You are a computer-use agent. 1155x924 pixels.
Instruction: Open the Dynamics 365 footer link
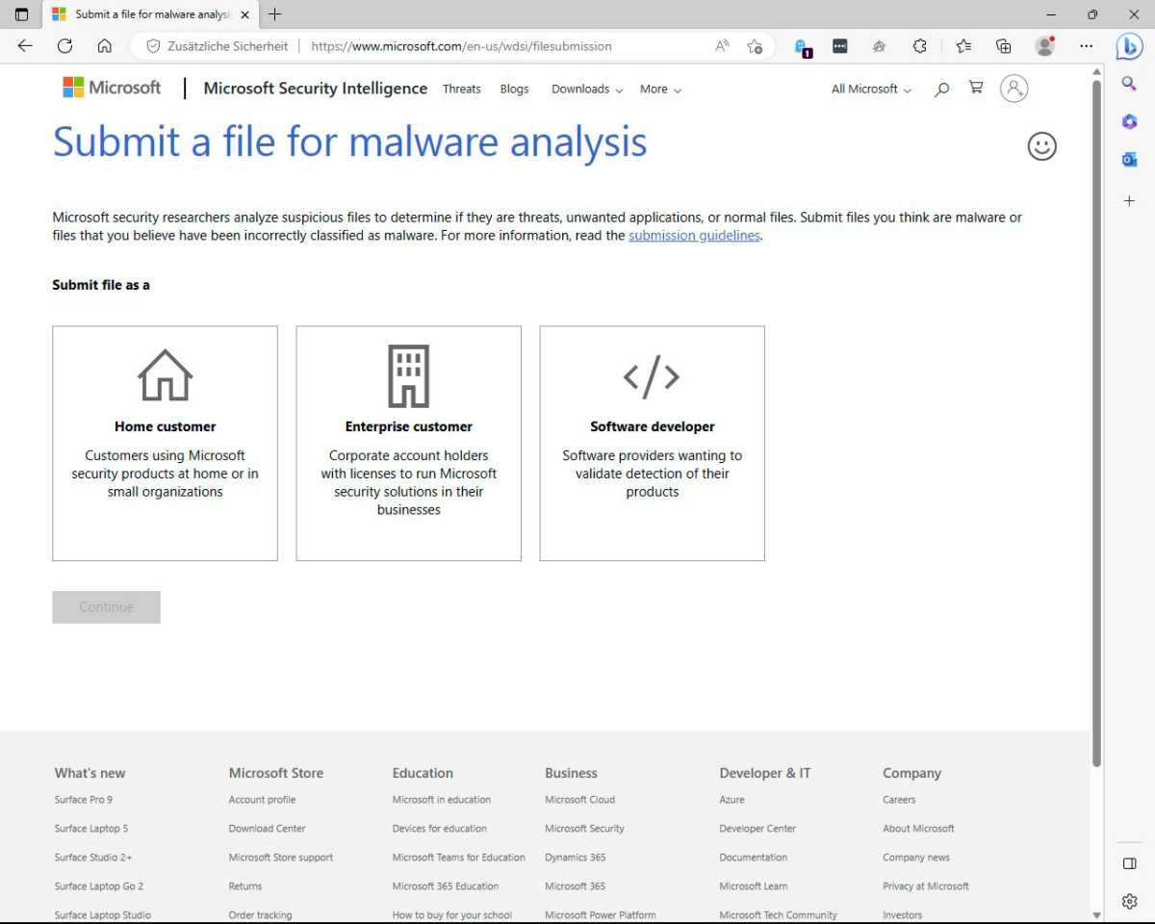[576, 858]
